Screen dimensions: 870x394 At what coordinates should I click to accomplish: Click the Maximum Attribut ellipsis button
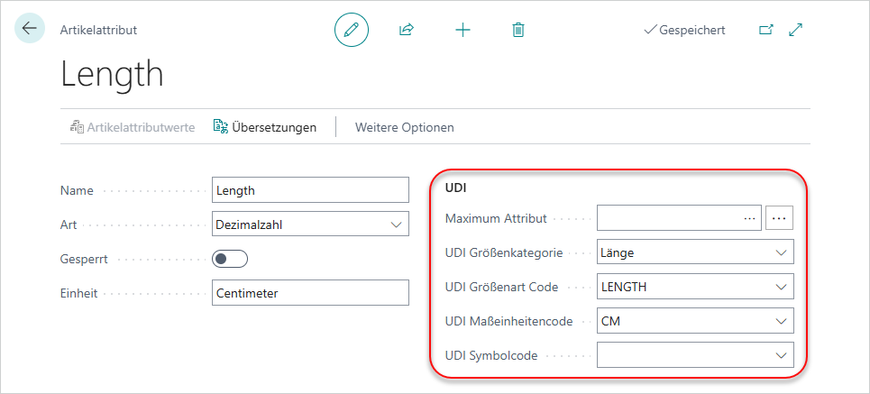[780, 218]
